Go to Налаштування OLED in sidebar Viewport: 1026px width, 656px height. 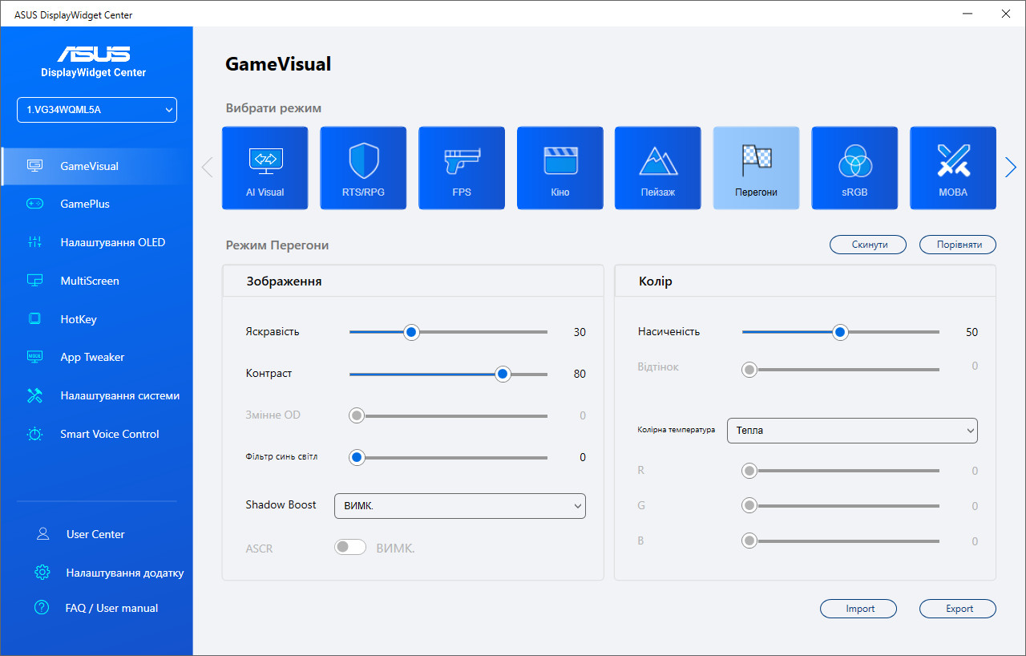[112, 242]
